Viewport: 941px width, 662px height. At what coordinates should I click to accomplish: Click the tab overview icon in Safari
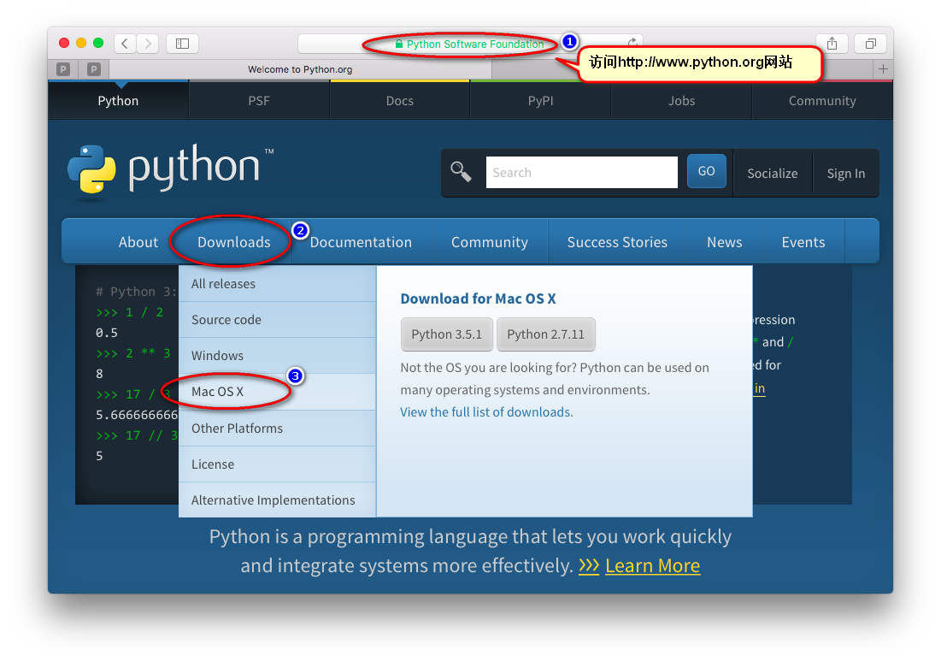[870, 43]
